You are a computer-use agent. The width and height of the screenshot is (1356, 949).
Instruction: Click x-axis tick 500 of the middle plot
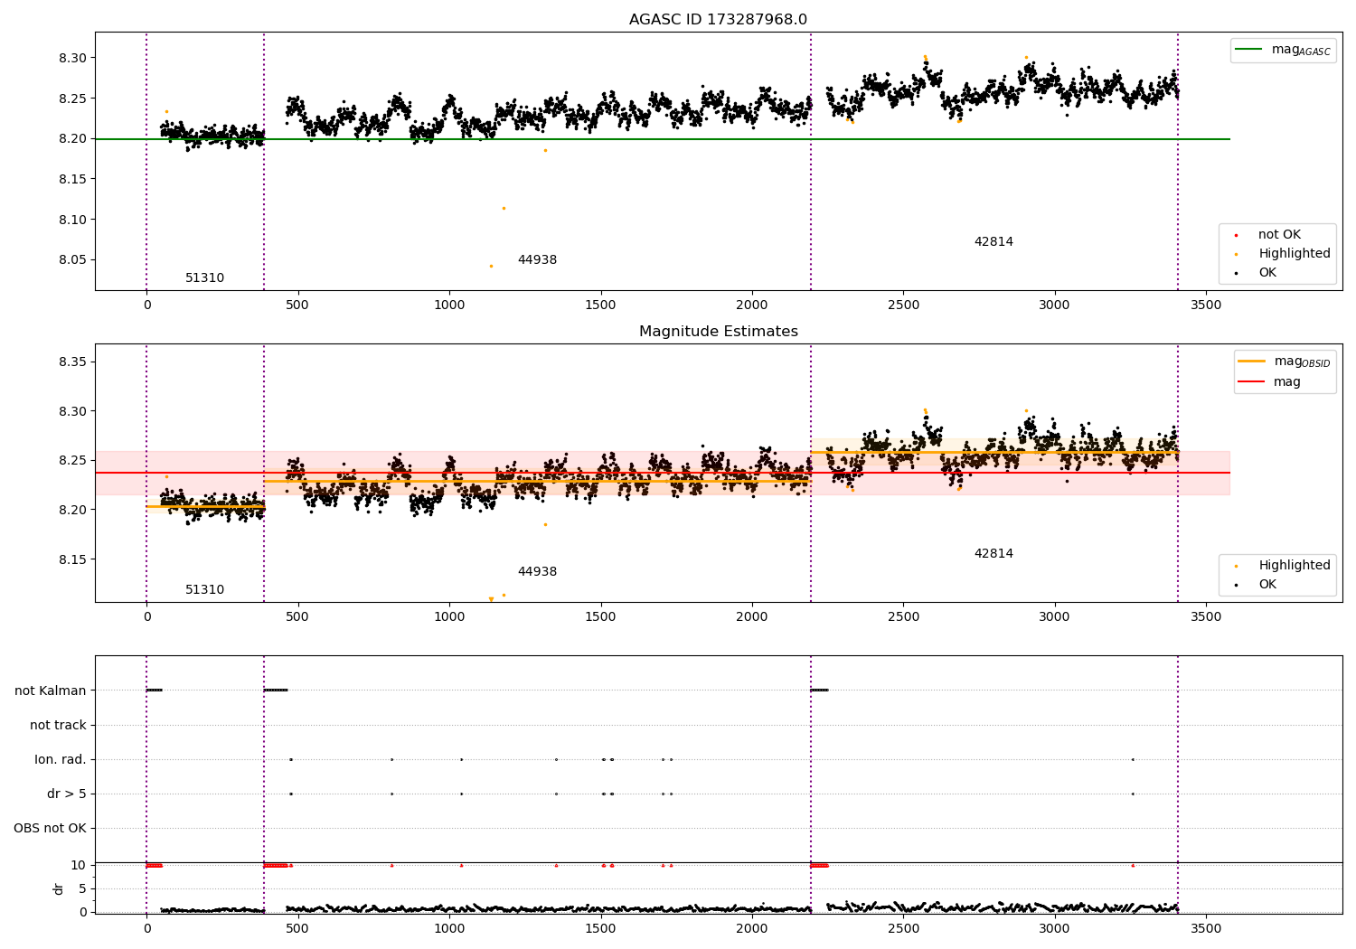(297, 617)
